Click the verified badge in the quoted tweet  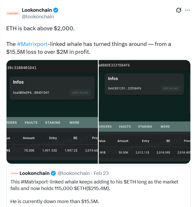(x=53, y=173)
